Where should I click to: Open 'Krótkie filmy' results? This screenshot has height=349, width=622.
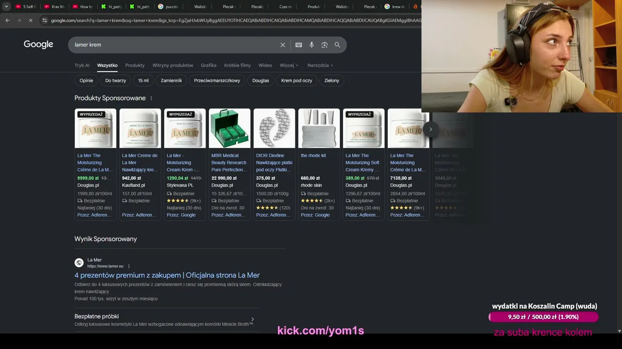coord(238,65)
